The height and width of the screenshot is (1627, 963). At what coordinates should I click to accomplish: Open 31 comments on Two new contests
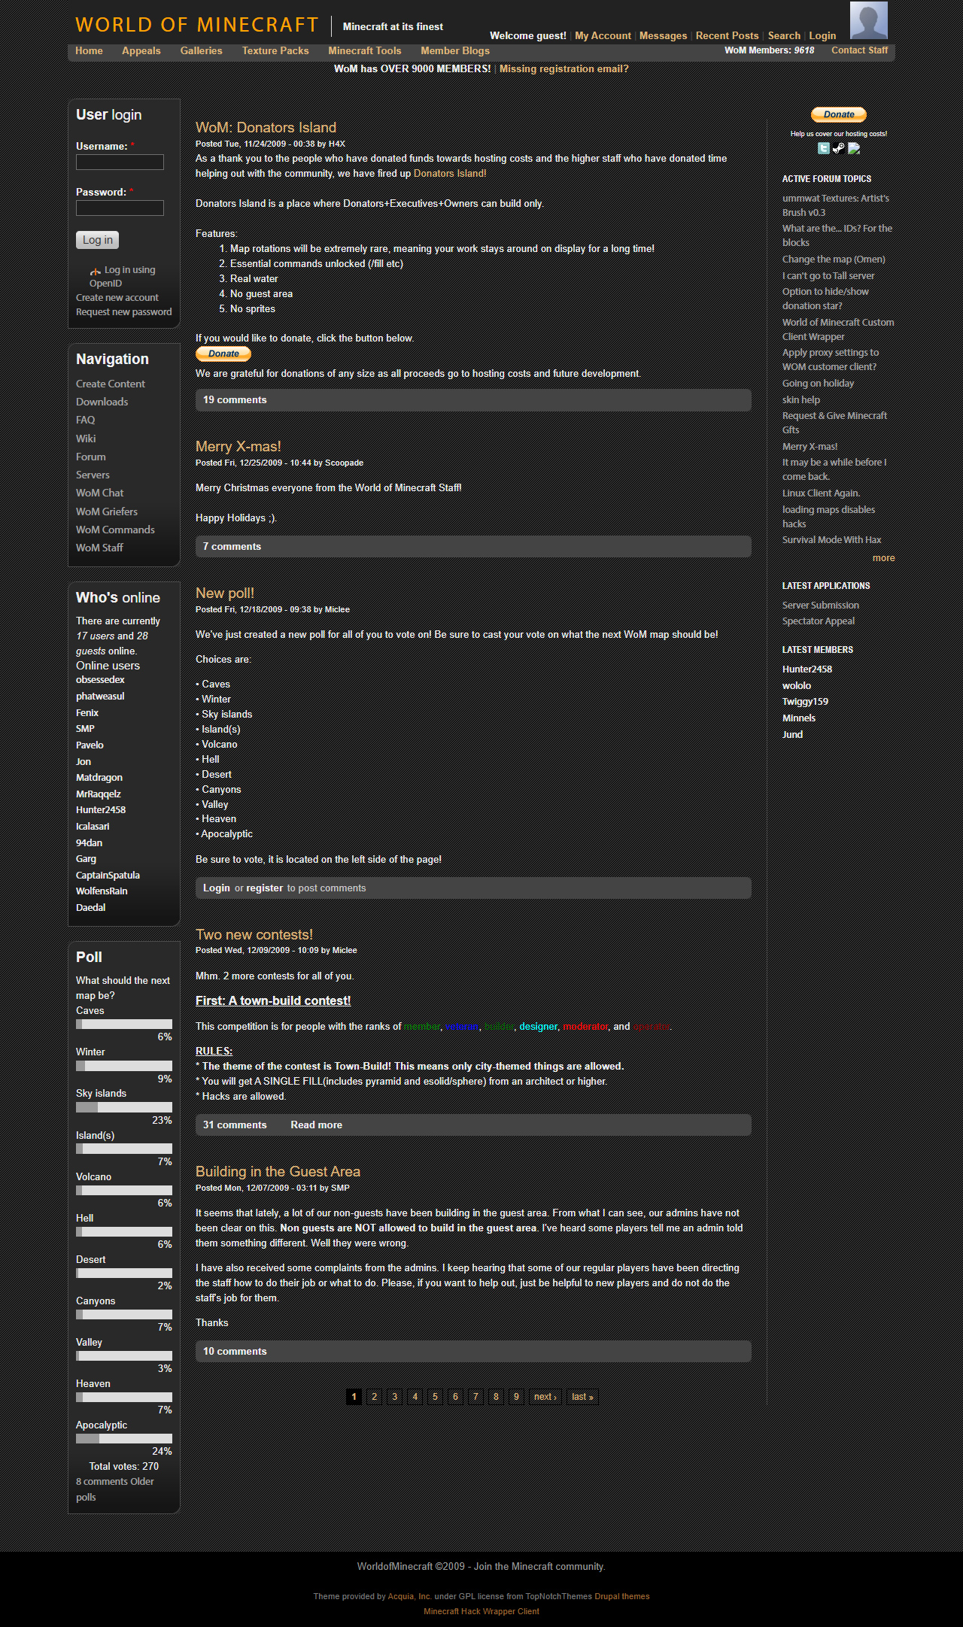[x=235, y=1125]
